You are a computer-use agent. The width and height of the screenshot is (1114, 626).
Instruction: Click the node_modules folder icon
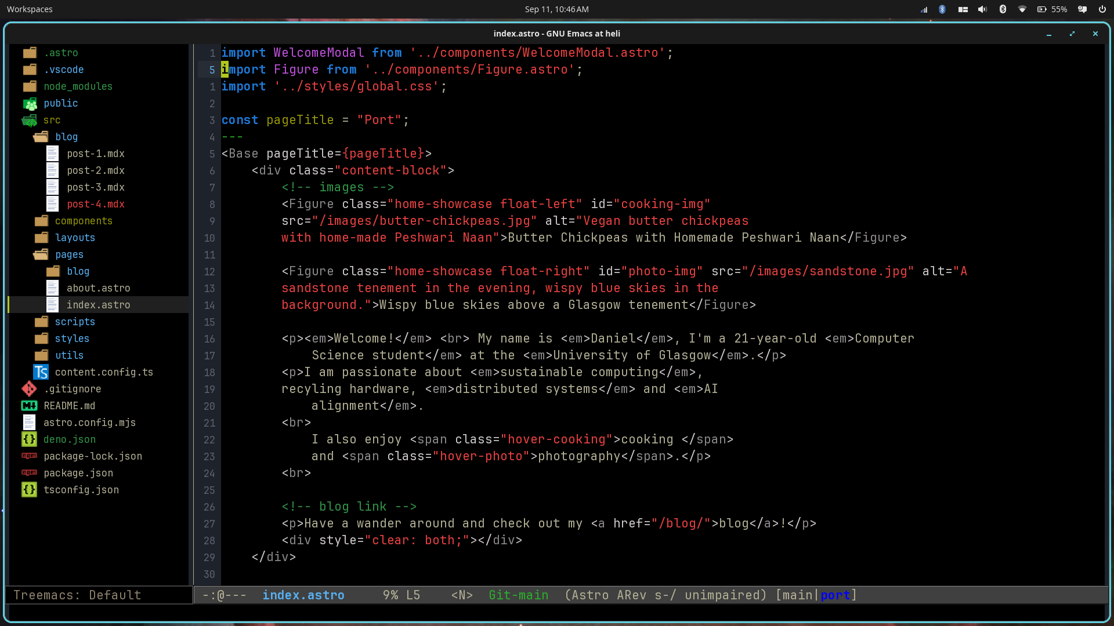[x=30, y=86]
